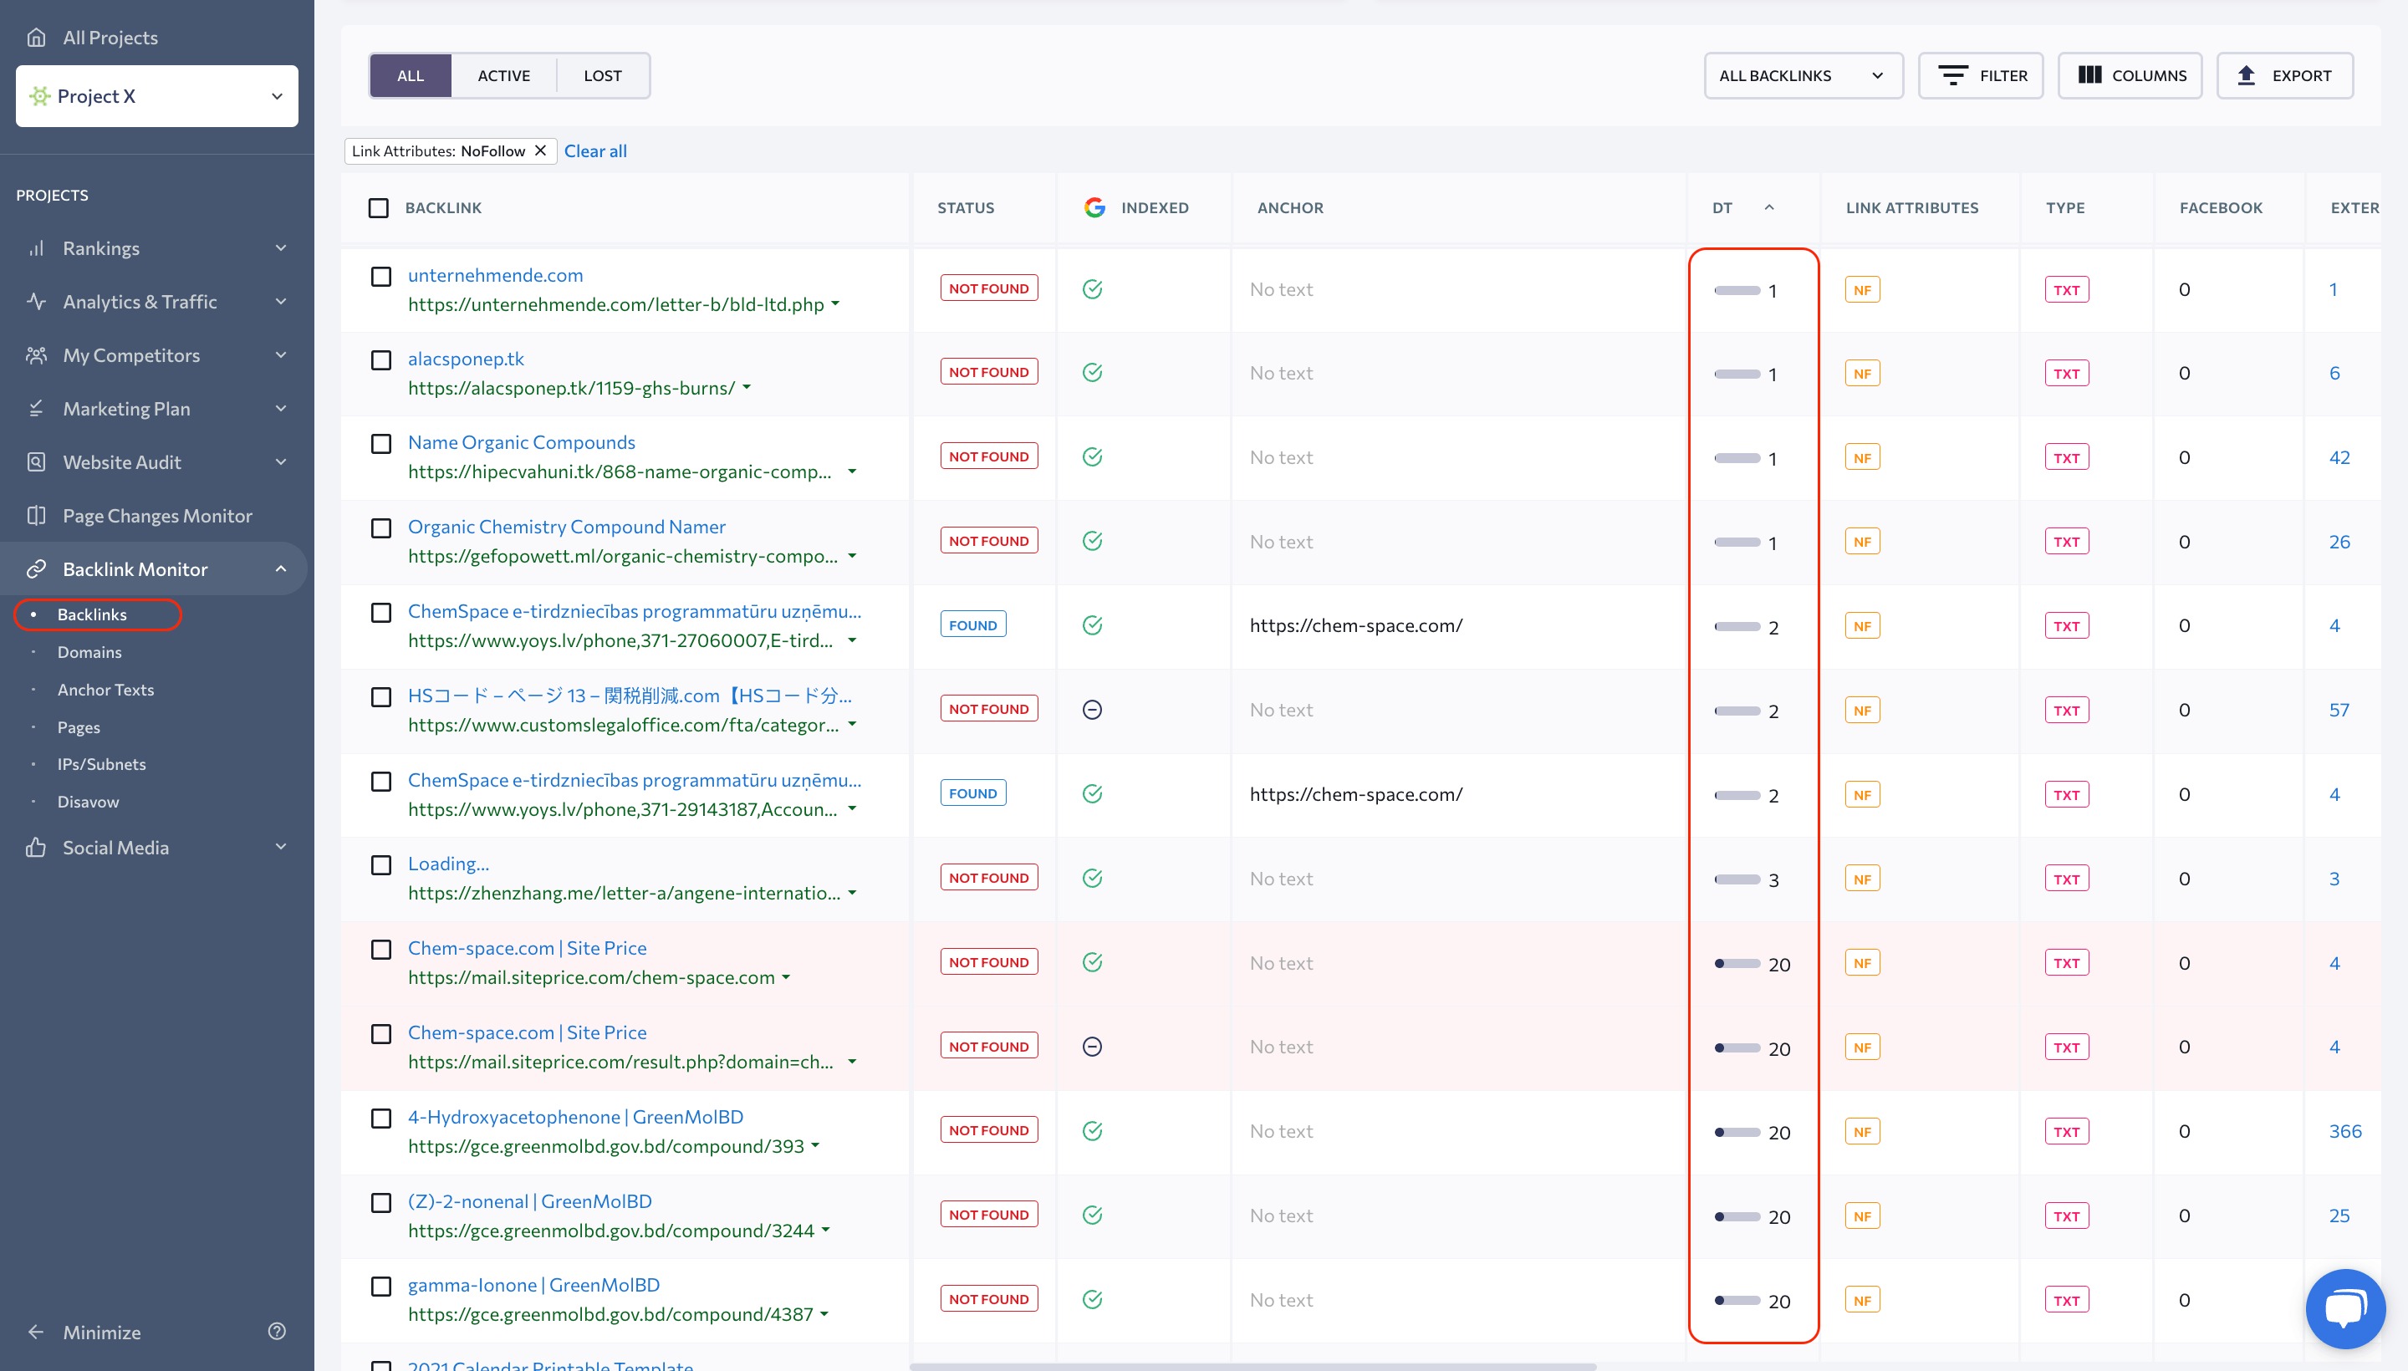The width and height of the screenshot is (2408, 1371).
Task: Click indexed checkmark for unternehmende.com row
Action: click(1093, 289)
